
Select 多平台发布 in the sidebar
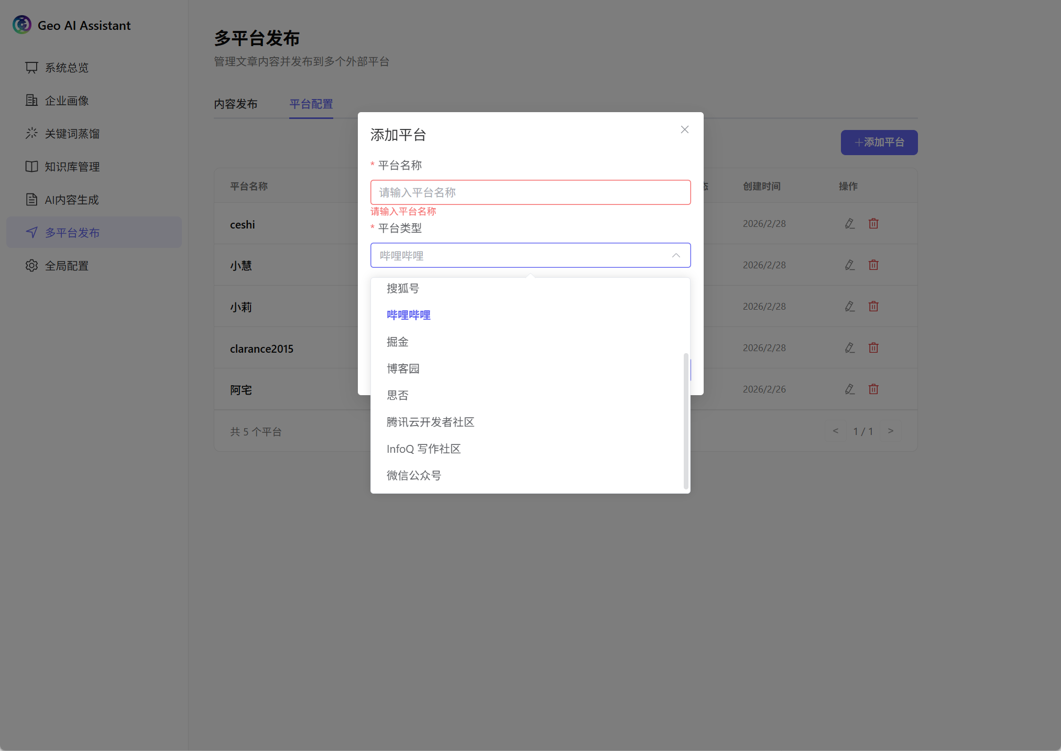coord(94,233)
